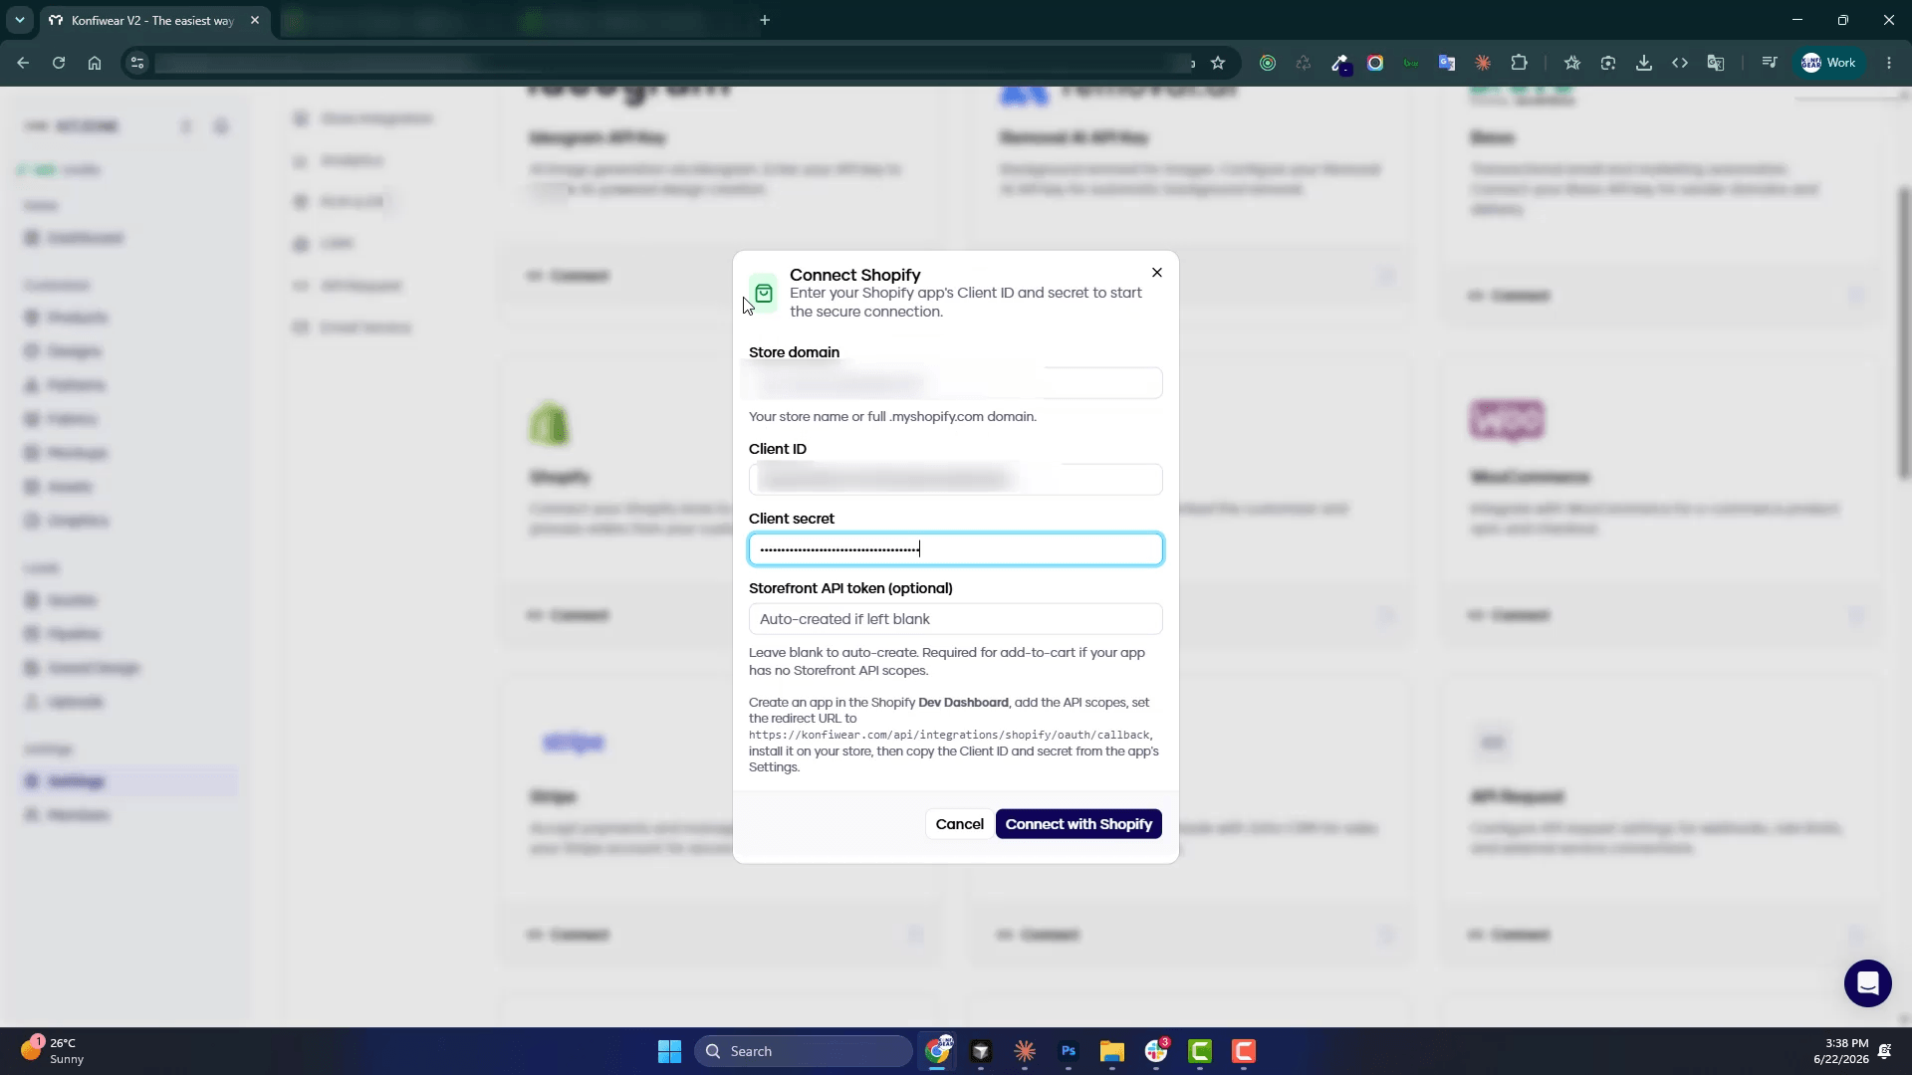Open the Claude app in taskbar
The width and height of the screenshot is (1912, 1075).
tap(1025, 1051)
